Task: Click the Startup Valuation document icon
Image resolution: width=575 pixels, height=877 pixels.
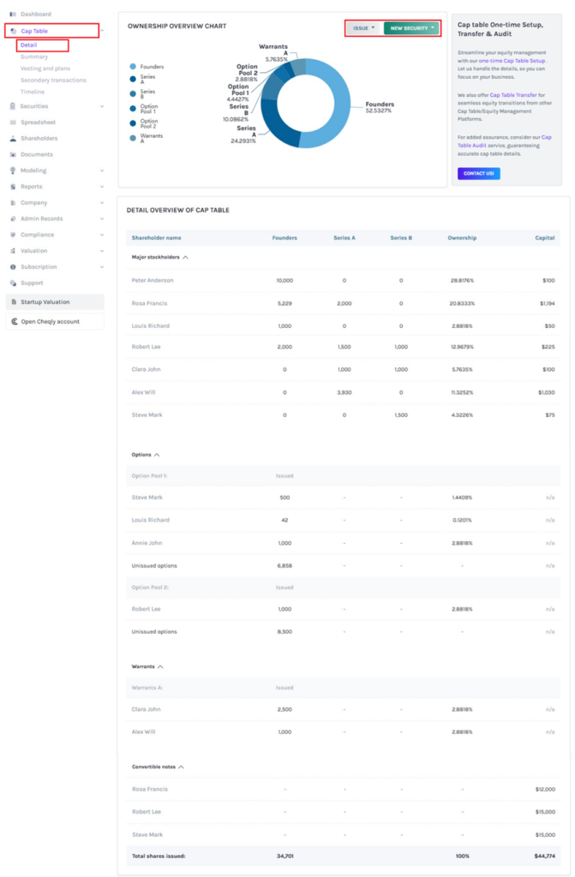Action: (14, 302)
